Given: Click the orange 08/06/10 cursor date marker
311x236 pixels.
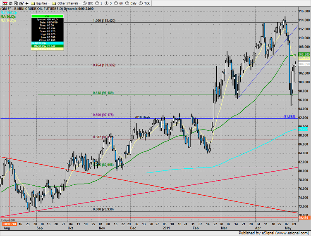Looking at the screenshot, I should click(x=10, y=224).
